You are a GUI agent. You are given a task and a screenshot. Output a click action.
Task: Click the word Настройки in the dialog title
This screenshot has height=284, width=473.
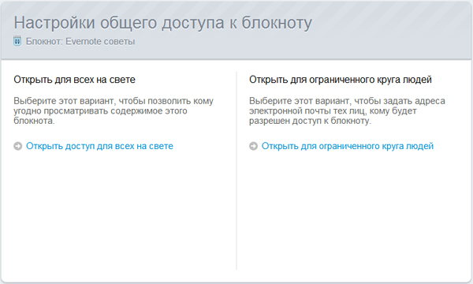tap(54, 23)
